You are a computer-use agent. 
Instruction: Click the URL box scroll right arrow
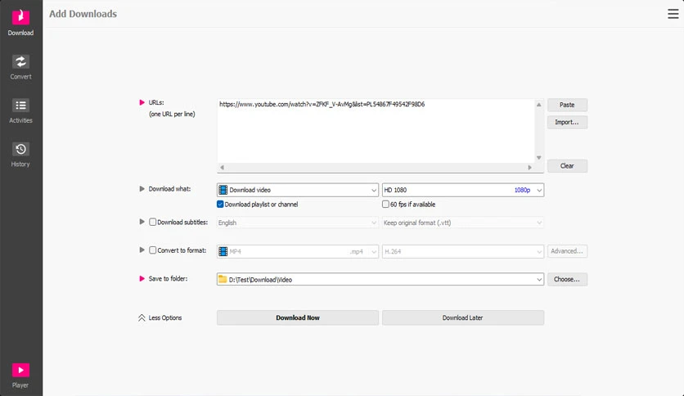click(529, 168)
